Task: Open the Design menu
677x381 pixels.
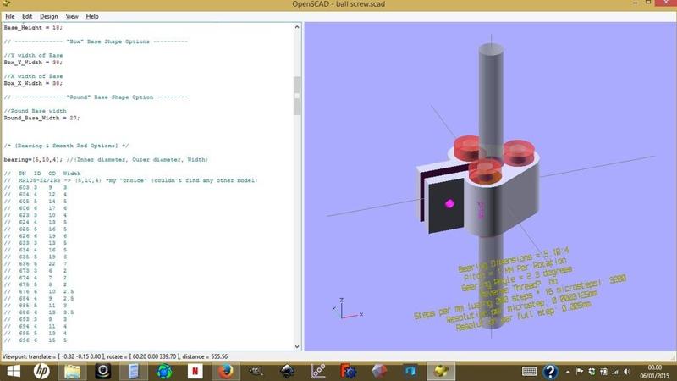Action: coord(49,16)
